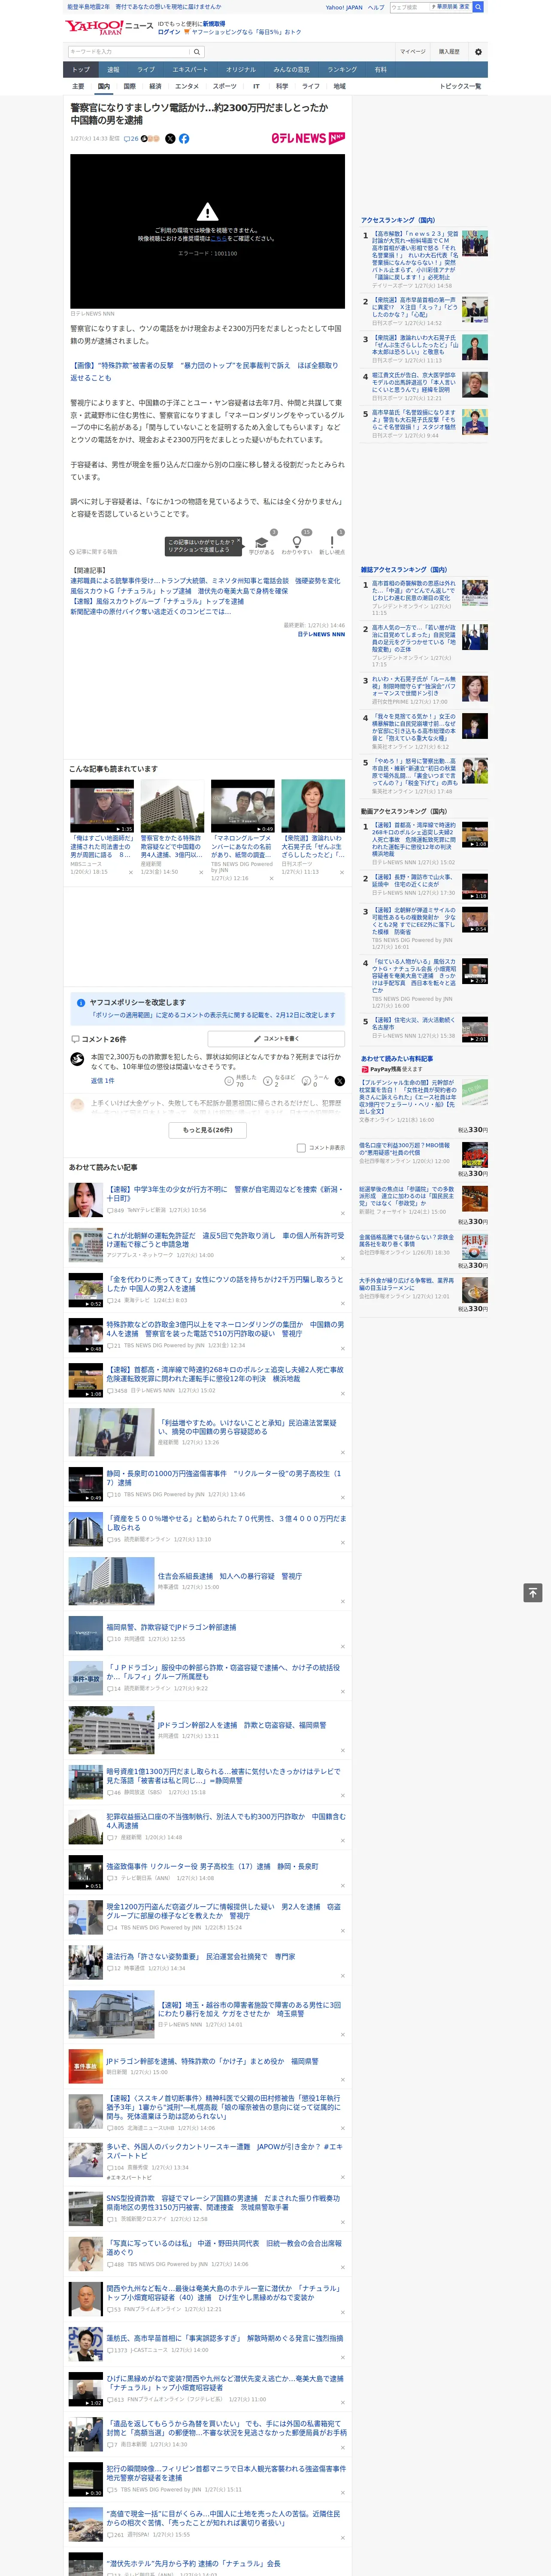Select ライブ main tab
This screenshot has width=551, height=2576.
coord(146,70)
